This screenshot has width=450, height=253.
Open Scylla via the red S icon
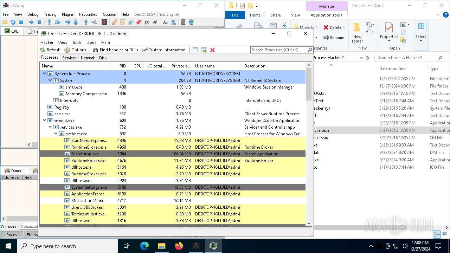coord(104,22)
